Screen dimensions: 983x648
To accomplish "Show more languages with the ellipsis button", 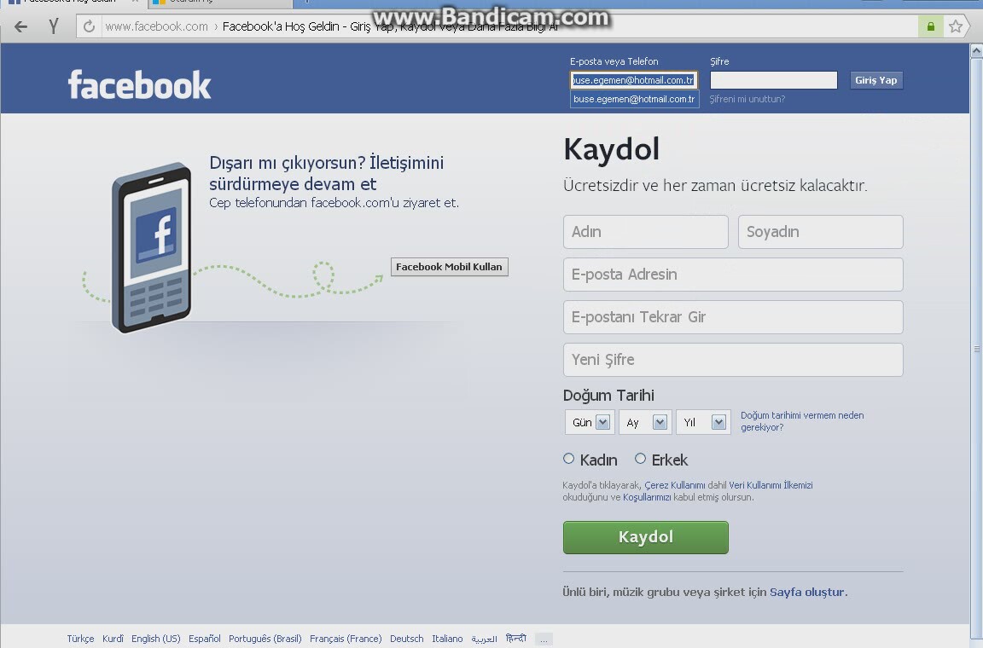I will [544, 639].
